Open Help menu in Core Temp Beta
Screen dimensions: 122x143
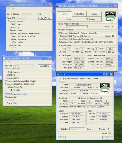point(9,62)
